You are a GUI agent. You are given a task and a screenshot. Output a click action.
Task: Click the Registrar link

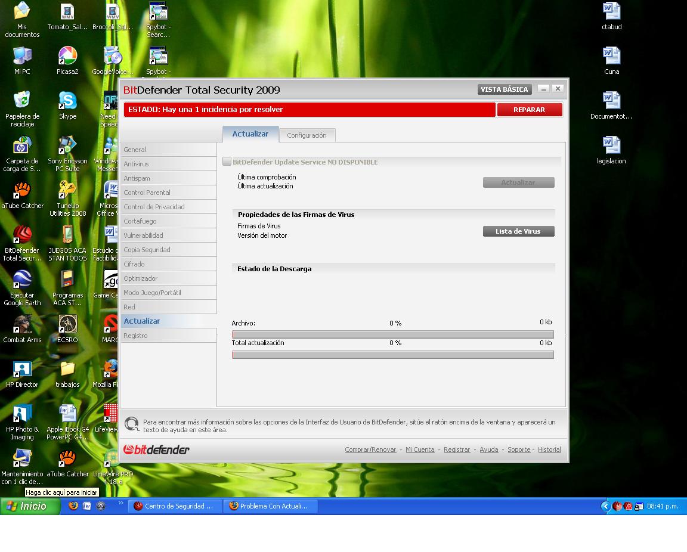tap(457, 449)
